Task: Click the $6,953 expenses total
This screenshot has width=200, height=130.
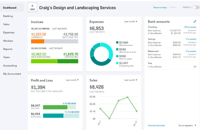Action: [97, 28]
